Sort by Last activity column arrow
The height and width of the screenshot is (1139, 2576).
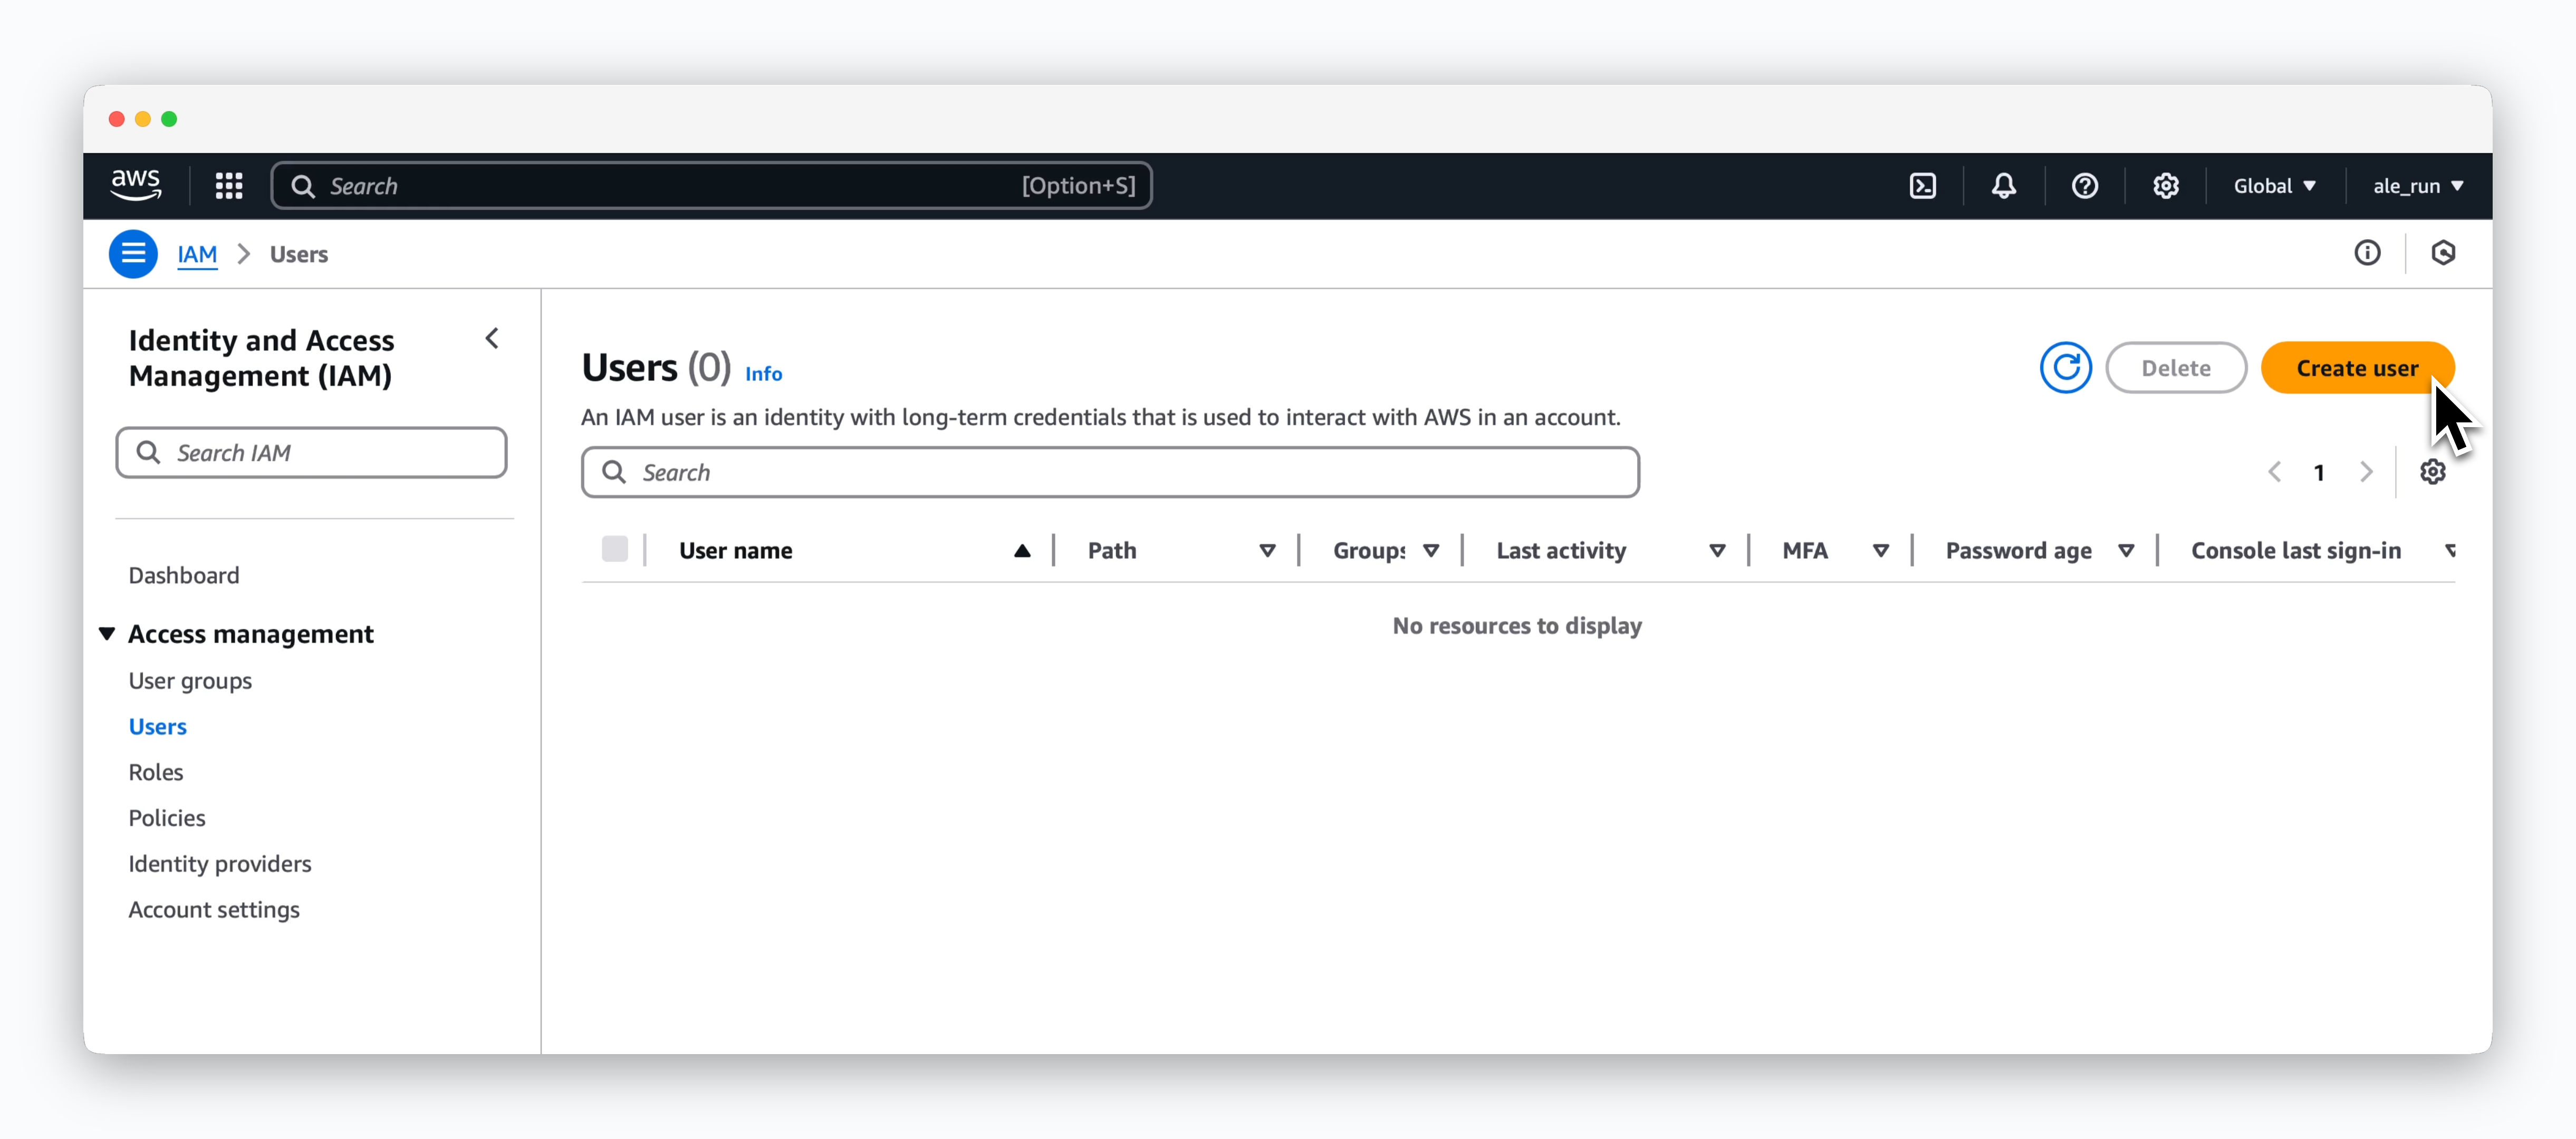1717,551
